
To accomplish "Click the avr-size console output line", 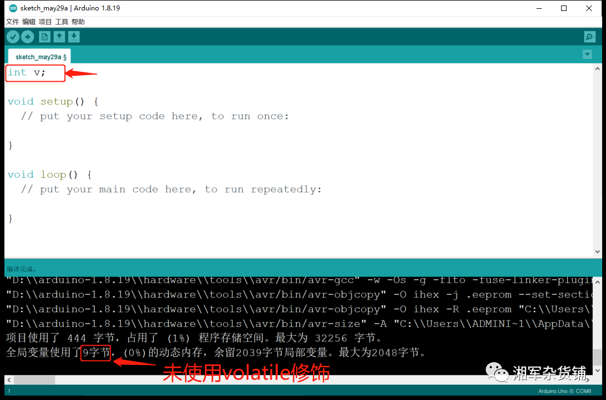I will point(299,323).
